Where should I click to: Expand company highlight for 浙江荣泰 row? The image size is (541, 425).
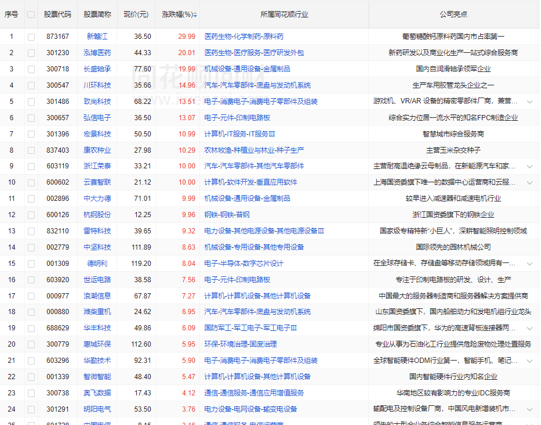tap(529, 166)
